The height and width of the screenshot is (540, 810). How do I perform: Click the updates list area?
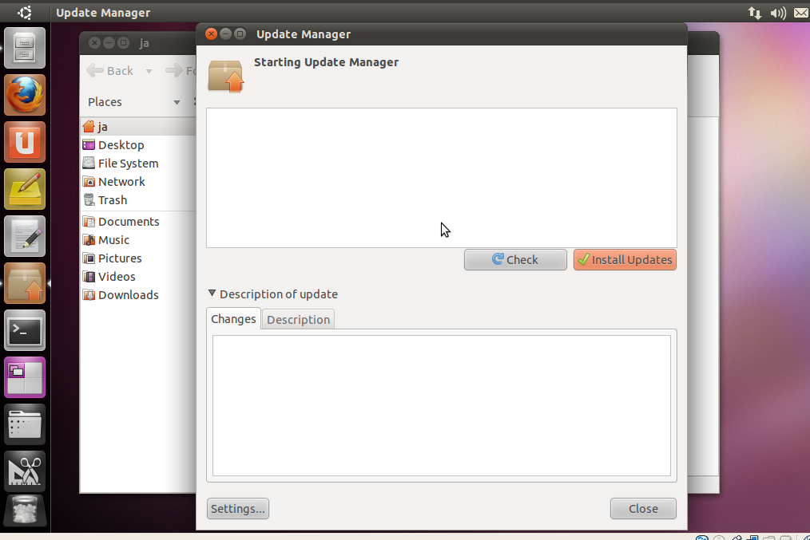tap(442, 177)
